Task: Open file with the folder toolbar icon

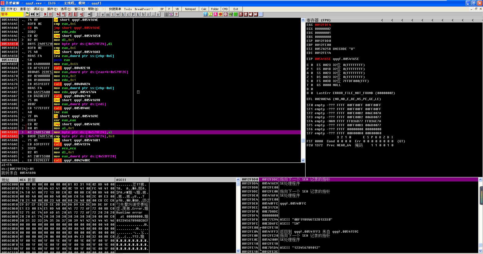Action: point(27,14)
